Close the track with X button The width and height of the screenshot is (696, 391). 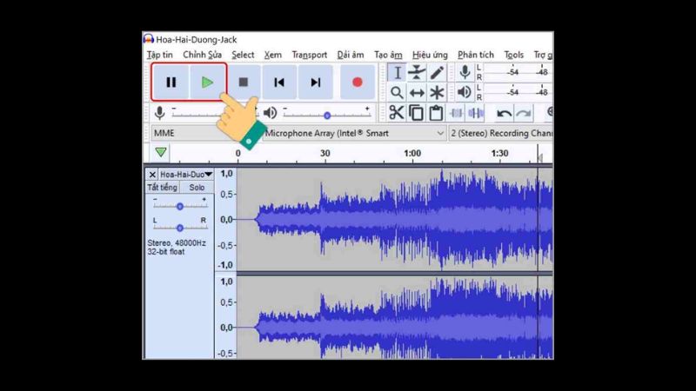tap(152, 175)
